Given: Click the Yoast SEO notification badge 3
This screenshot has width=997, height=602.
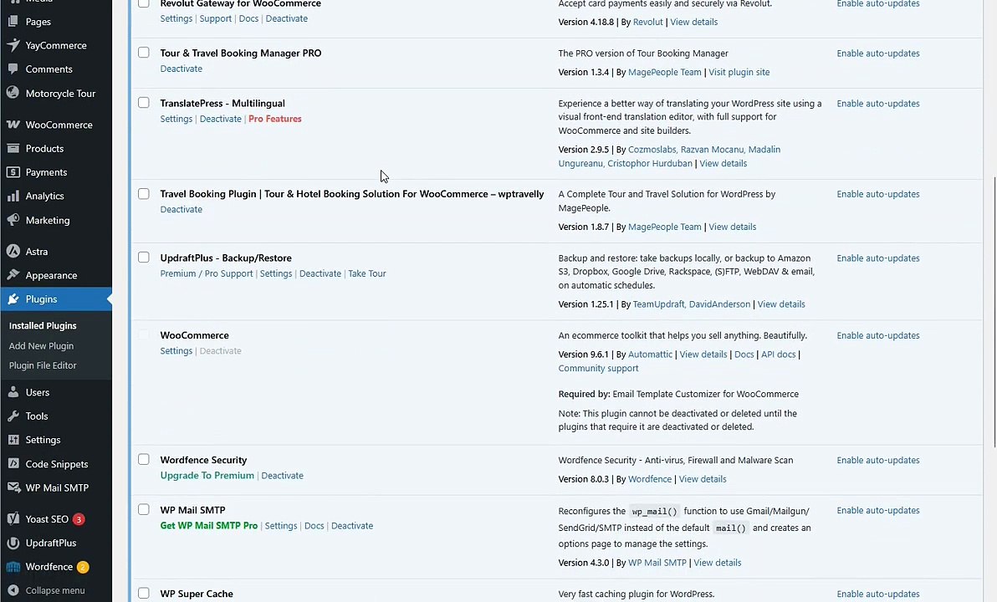Looking at the screenshot, I should [79, 519].
